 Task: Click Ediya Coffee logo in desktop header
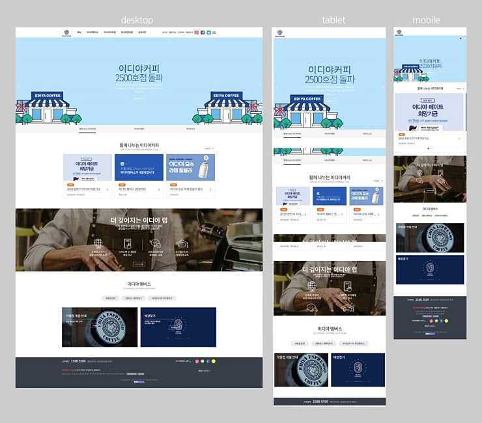tap(66, 33)
